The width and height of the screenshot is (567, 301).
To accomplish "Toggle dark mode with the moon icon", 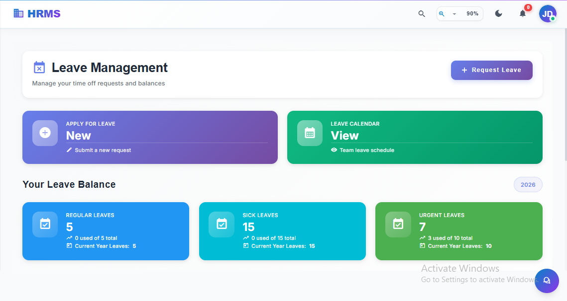I will pyautogui.click(x=499, y=14).
